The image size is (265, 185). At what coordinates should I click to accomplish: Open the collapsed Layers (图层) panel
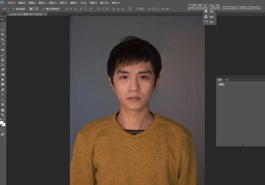point(209,11)
